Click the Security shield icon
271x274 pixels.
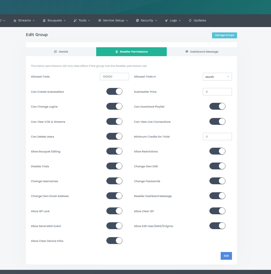point(137,21)
